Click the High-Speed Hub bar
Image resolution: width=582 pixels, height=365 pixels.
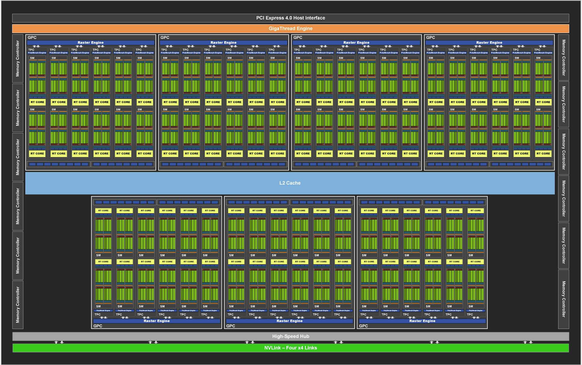pos(291,336)
